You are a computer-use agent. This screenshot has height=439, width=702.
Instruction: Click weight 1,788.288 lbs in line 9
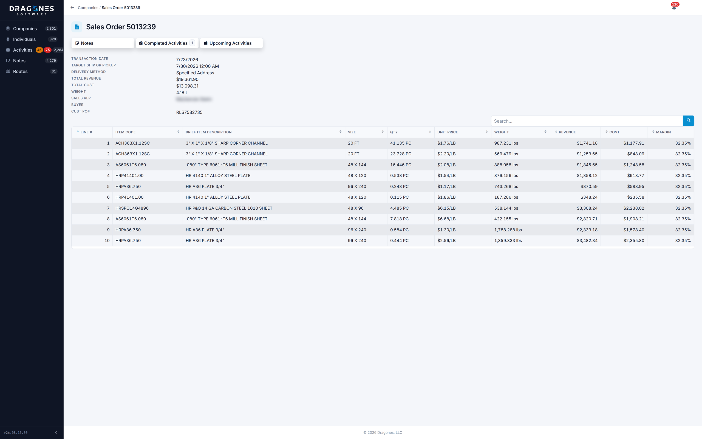click(508, 230)
